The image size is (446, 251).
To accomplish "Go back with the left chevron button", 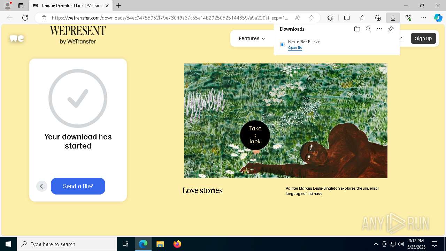I will [41, 186].
